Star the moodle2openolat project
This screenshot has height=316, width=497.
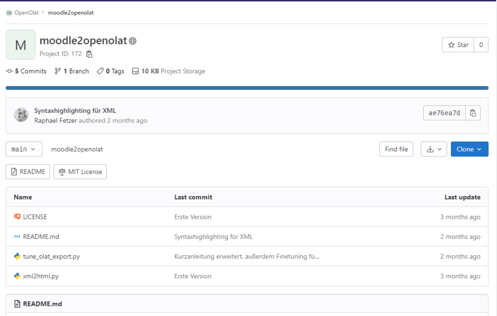[x=458, y=45]
